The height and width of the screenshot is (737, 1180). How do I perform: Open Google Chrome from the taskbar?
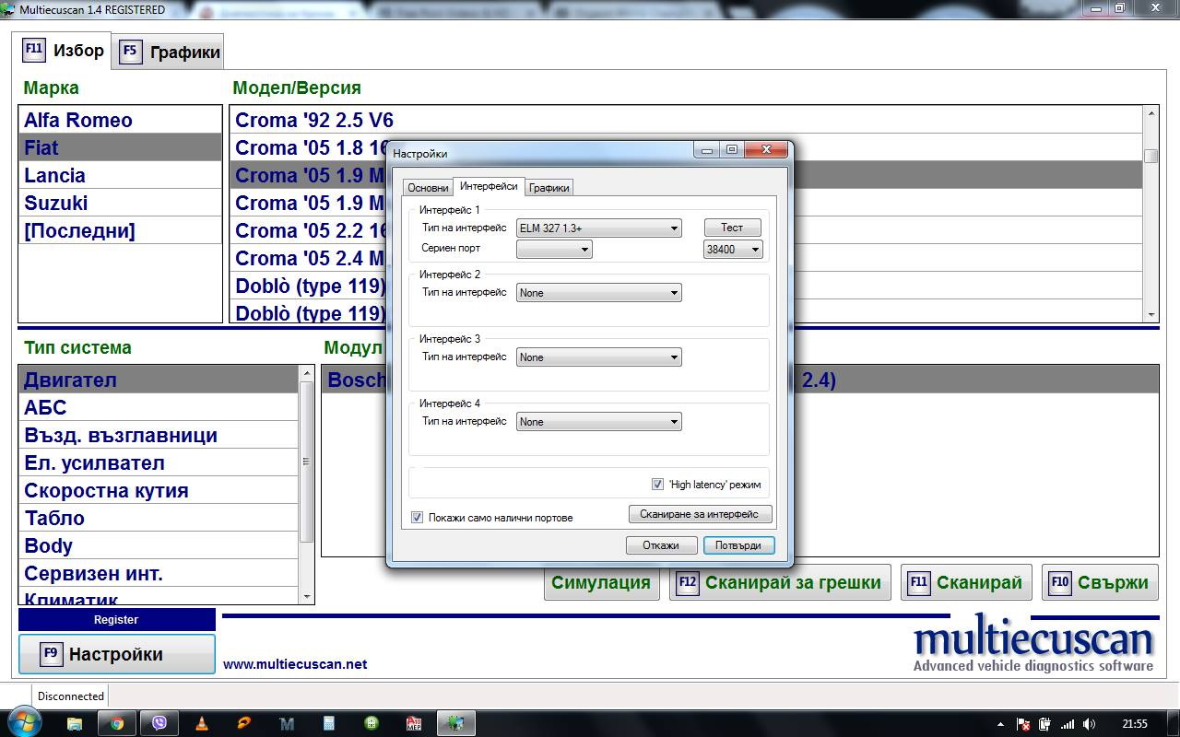tap(117, 723)
